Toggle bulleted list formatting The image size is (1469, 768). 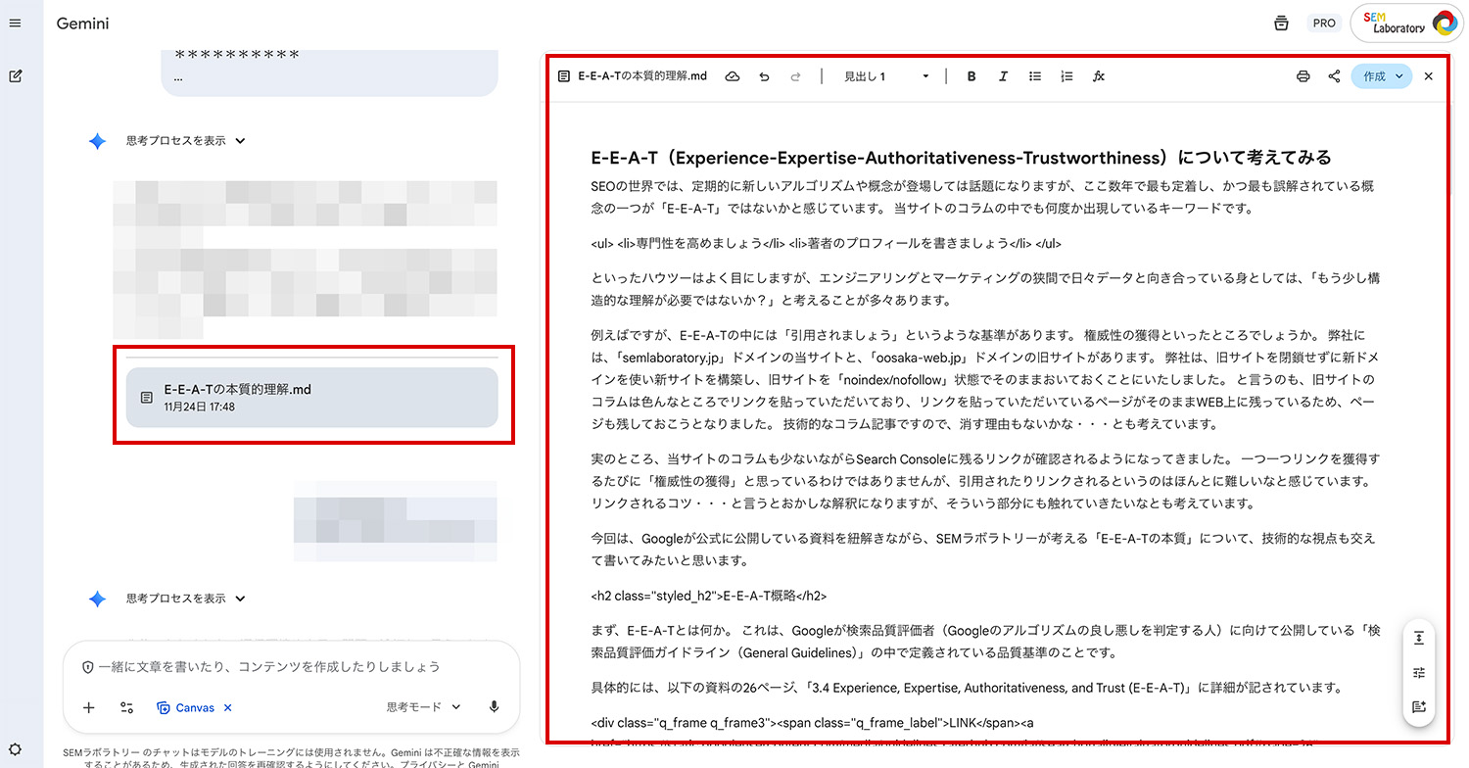tap(1035, 76)
